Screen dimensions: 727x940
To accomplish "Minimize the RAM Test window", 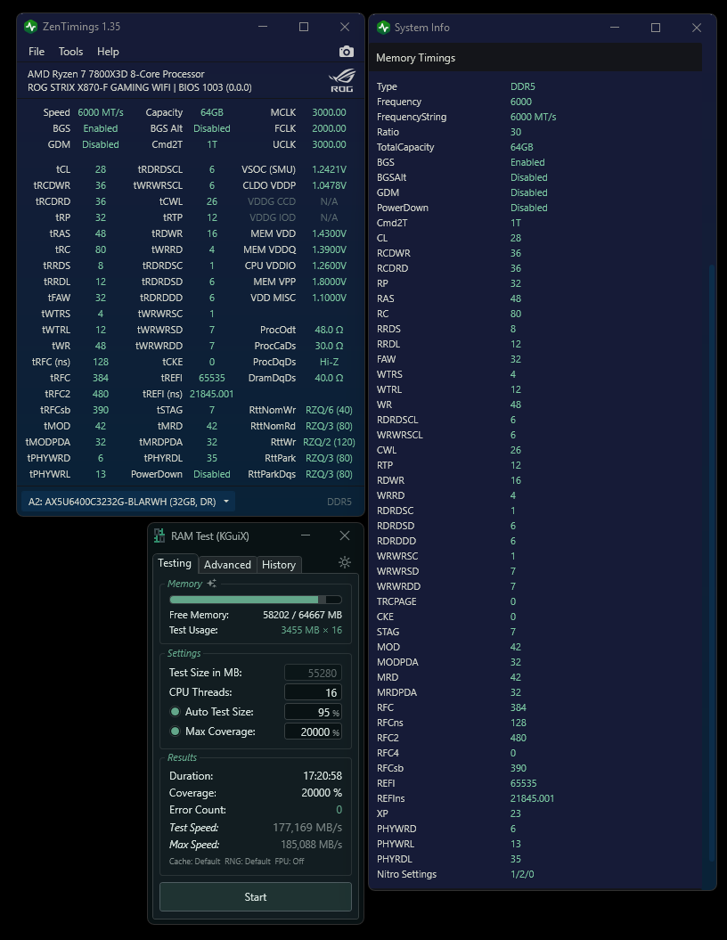I will (306, 535).
